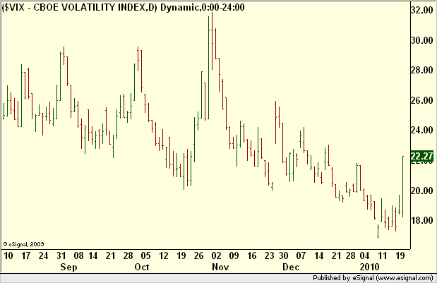Viewport: 437px width, 283px height.
Task: Click the 28.00 price axis label
Action: click(x=422, y=70)
